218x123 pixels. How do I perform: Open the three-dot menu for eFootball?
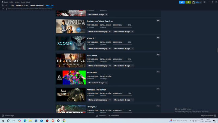click(158, 72)
